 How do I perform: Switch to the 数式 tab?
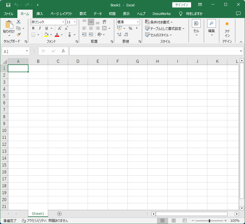83,14
